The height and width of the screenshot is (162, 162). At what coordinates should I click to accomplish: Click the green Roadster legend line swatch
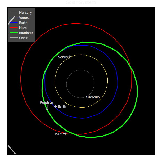pyautogui.click(x=14, y=33)
